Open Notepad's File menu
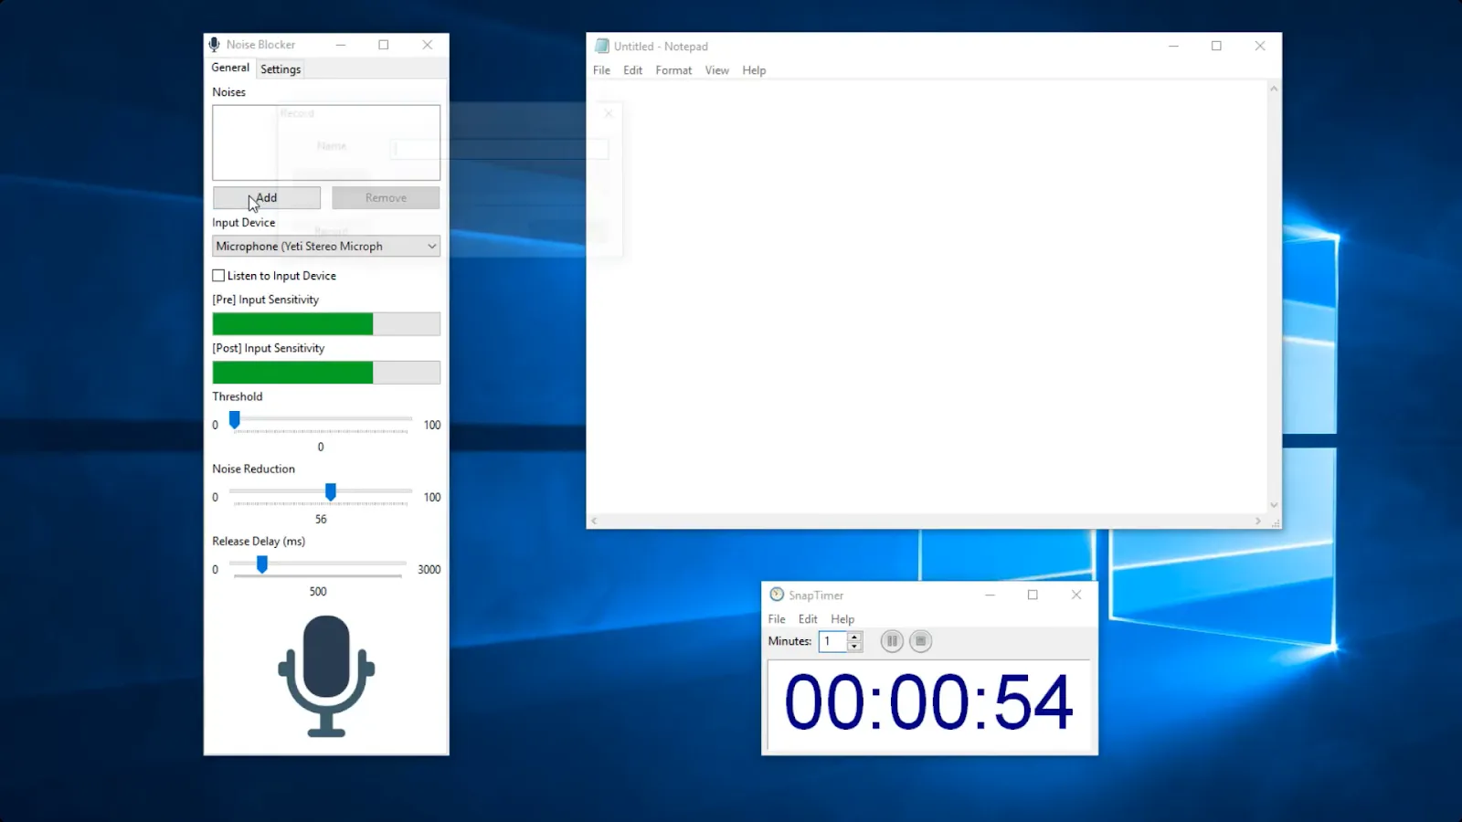 [x=601, y=70]
